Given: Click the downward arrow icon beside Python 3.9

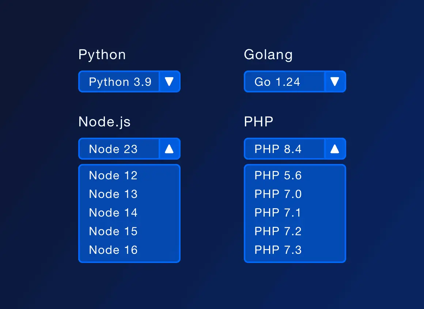Looking at the screenshot, I should point(169,81).
